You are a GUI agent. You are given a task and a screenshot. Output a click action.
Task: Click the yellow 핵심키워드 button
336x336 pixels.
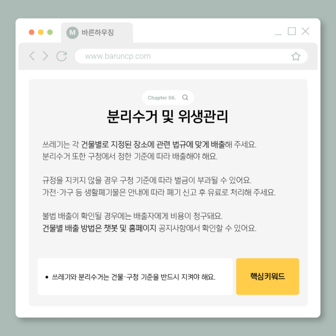(267, 277)
